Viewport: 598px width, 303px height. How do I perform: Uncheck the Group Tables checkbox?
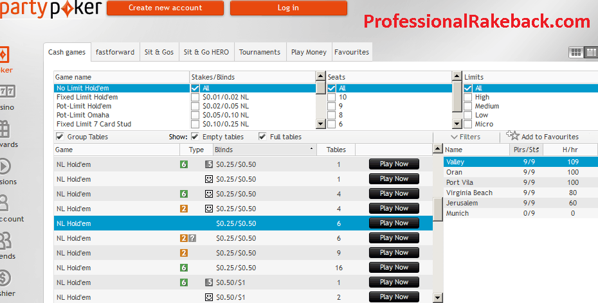point(60,137)
